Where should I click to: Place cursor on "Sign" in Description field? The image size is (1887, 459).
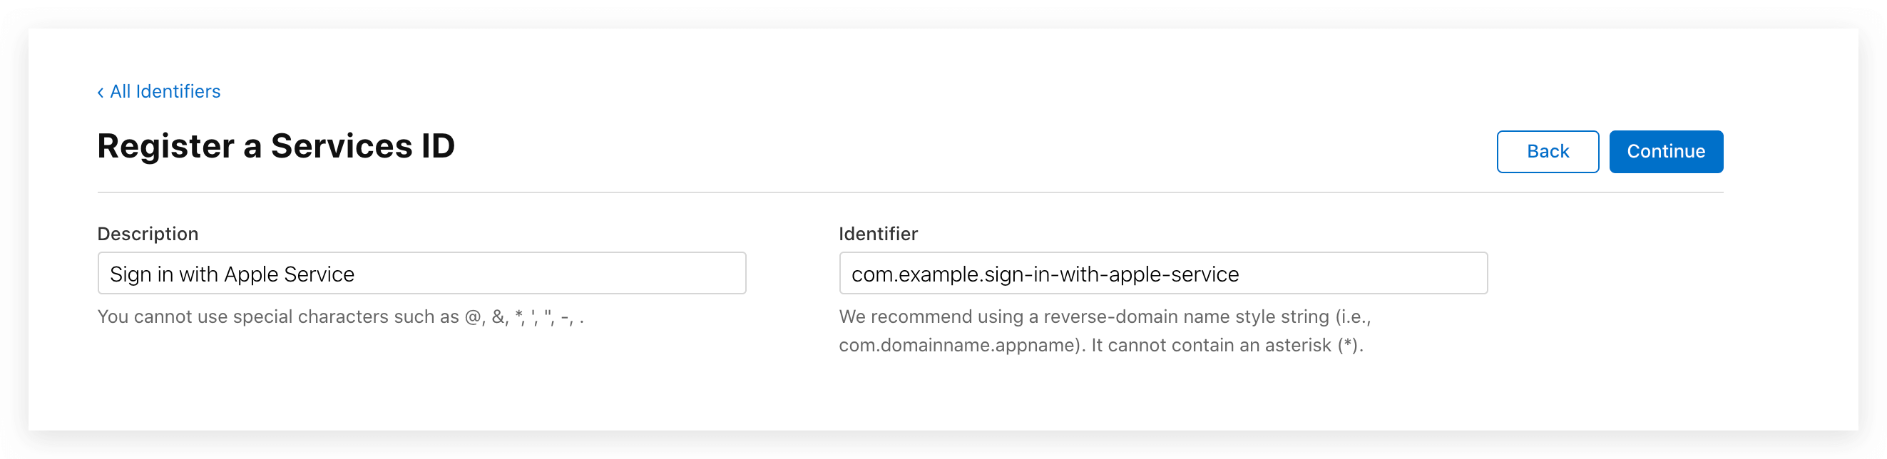130,274
